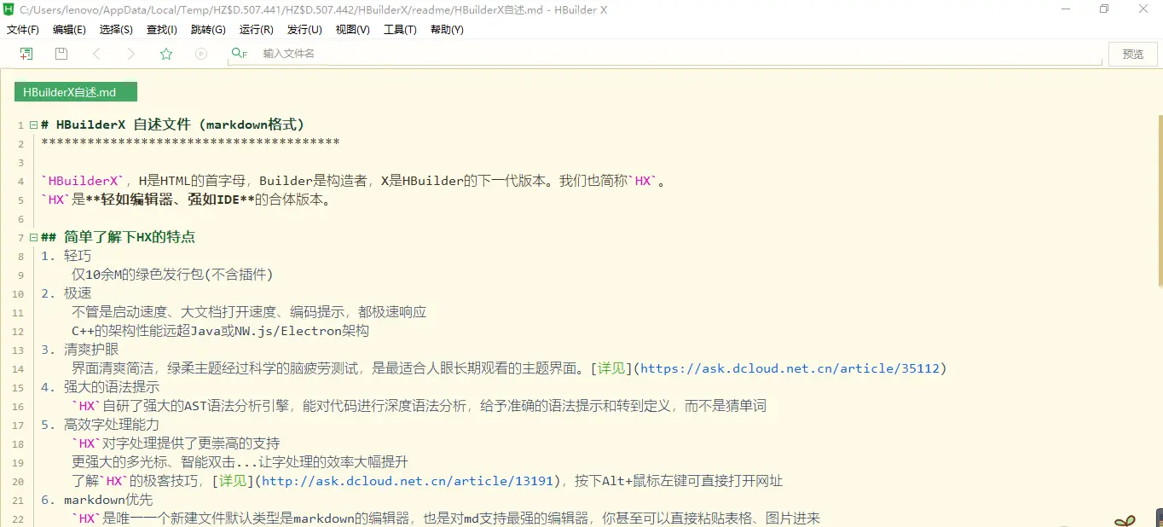
Task: Click the 预览 preview button
Action: (x=1133, y=54)
